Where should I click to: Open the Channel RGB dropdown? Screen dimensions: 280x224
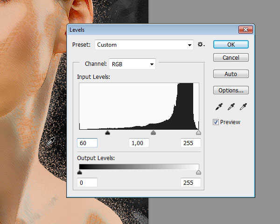pyautogui.click(x=132, y=64)
